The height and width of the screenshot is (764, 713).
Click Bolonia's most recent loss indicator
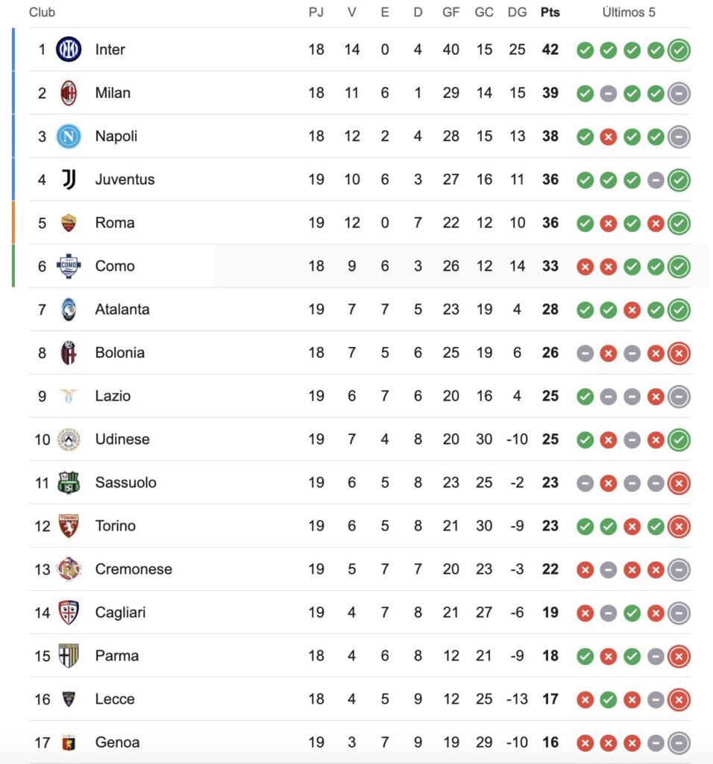[x=679, y=353]
